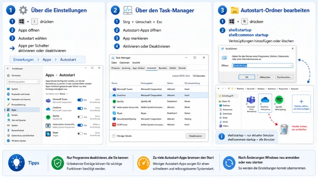Toggle OneDrive autostart switch in settings
The image size is (318, 179).
80,109
